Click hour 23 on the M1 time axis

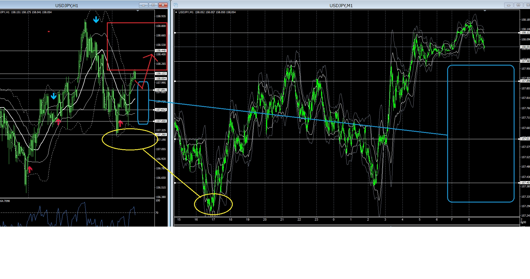coord(316,220)
